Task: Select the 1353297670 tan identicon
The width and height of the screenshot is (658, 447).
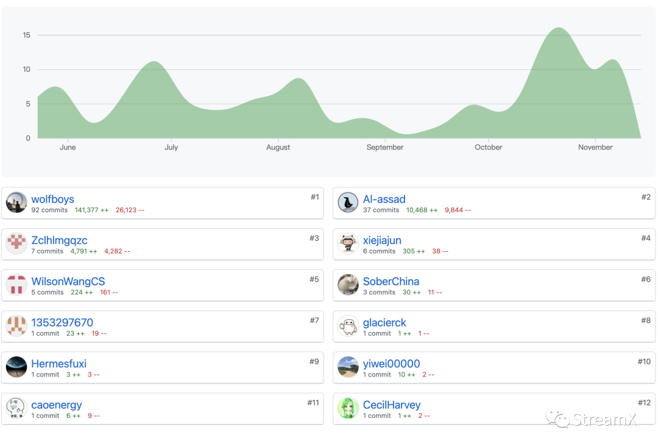Action: click(16, 325)
